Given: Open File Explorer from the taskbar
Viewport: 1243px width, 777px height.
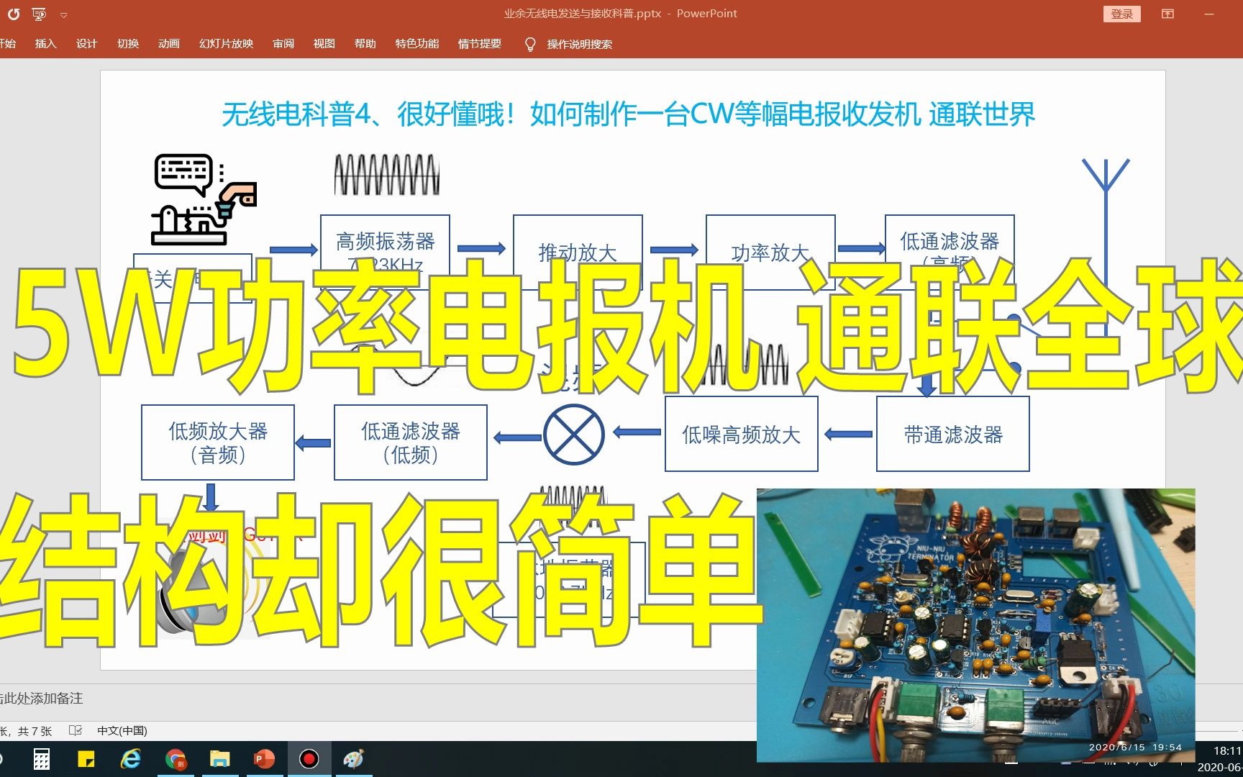Looking at the screenshot, I should [x=220, y=759].
